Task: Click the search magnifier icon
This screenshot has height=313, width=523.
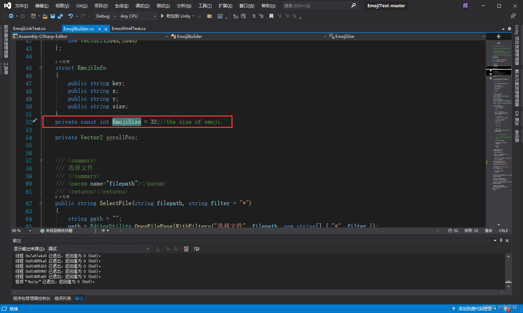Action: (x=353, y=6)
